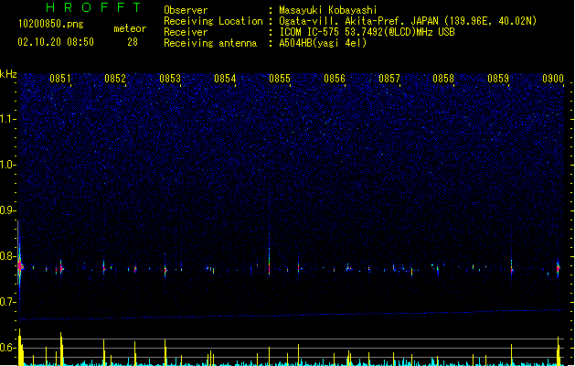Viewport: 575px width, 366px height.
Task: Click time marker 0900
Action: [x=553, y=79]
